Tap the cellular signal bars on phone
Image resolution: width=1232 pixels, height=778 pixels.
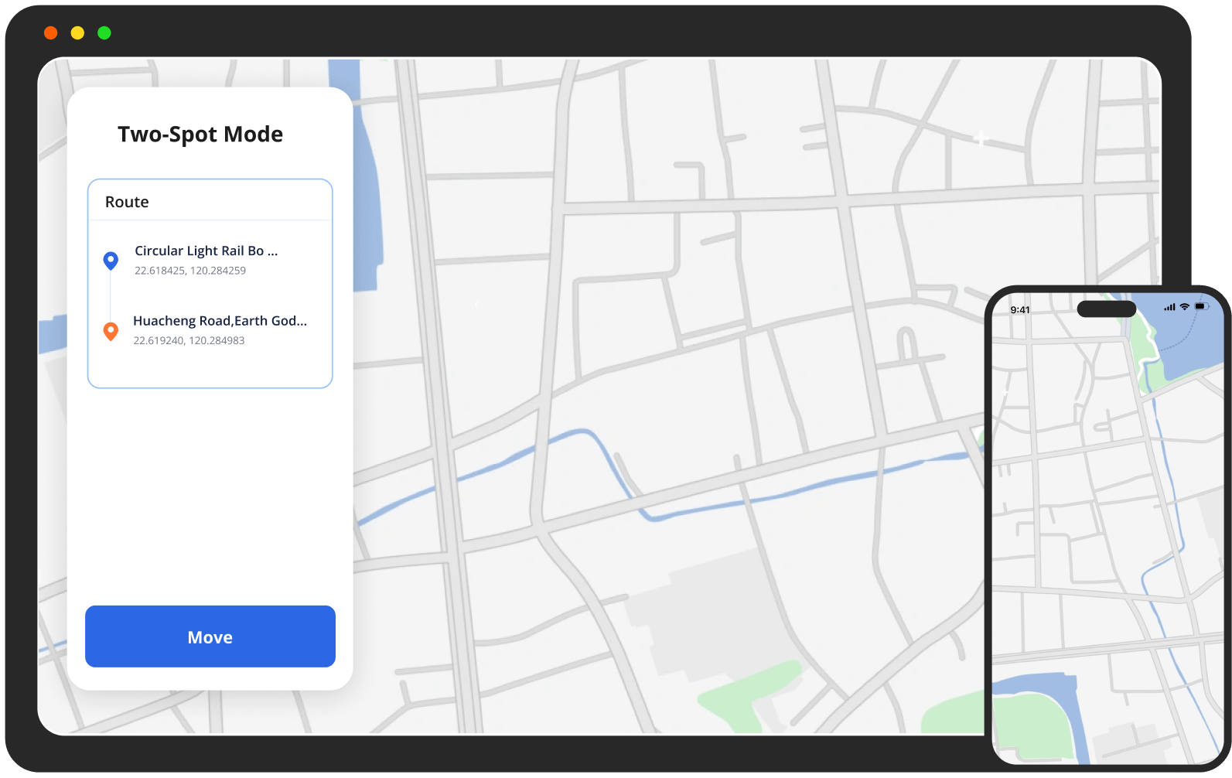pos(1169,307)
